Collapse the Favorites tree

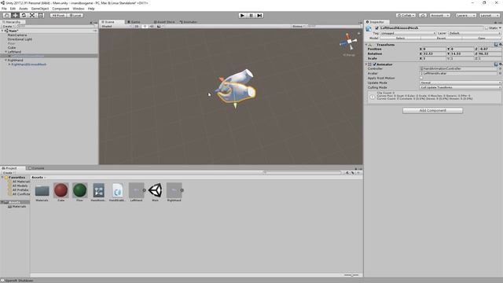[2, 177]
